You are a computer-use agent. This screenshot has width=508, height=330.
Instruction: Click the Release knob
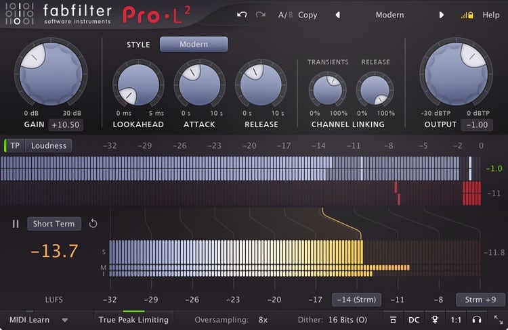tap(261, 85)
